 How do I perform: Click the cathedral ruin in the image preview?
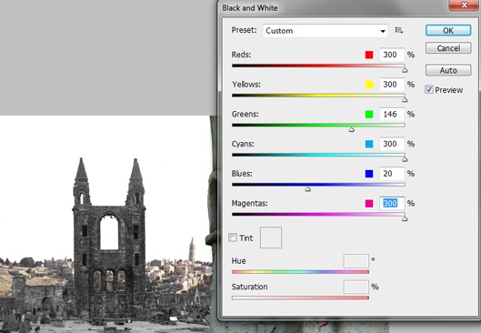pyautogui.click(x=109, y=238)
